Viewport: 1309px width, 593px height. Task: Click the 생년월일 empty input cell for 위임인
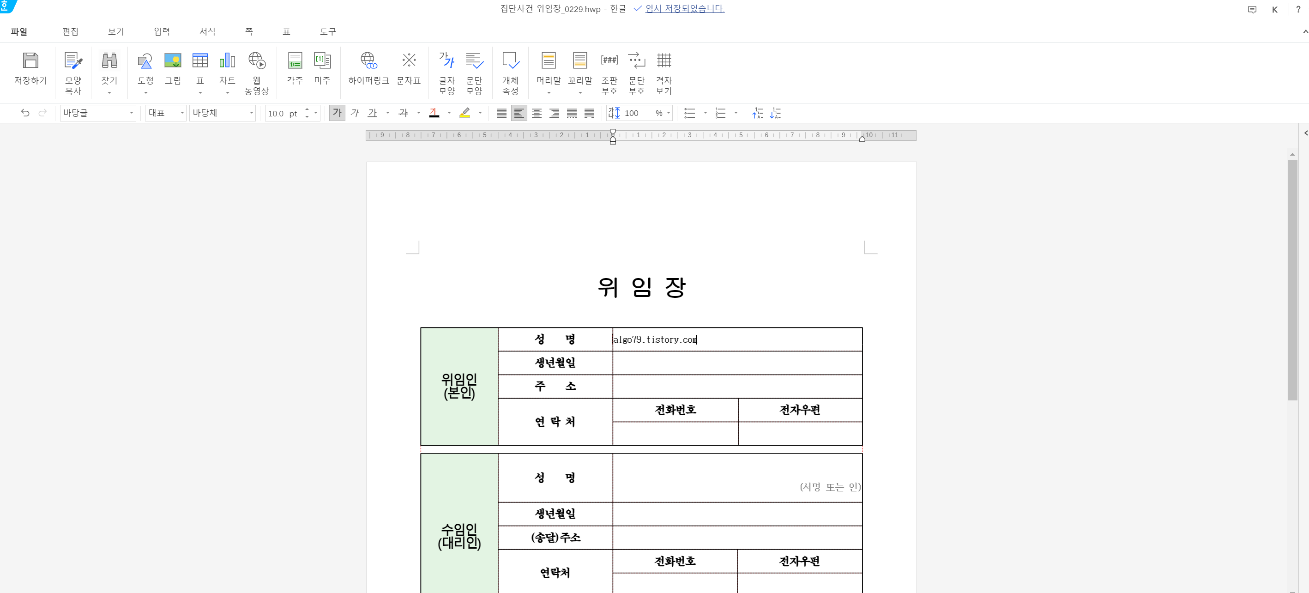point(737,363)
